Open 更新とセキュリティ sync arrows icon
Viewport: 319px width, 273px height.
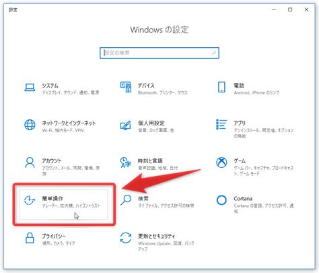pyautogui.click(x=126, y=238)
